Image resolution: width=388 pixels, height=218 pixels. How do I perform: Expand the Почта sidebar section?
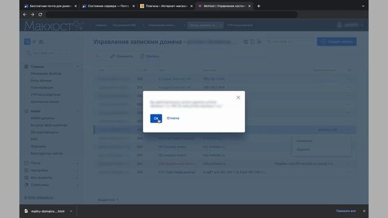point(78,163)
